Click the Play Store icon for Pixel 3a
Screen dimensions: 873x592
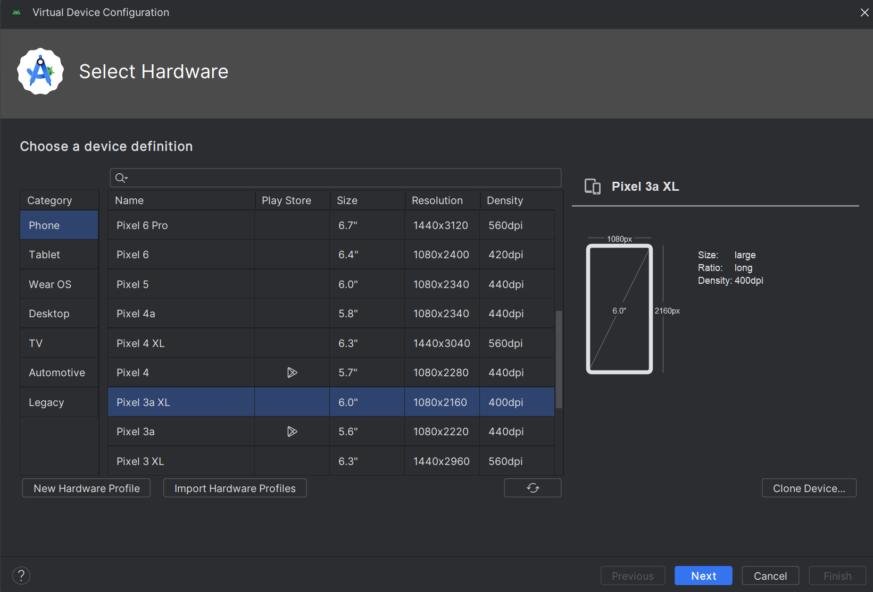tap(292, 432)
